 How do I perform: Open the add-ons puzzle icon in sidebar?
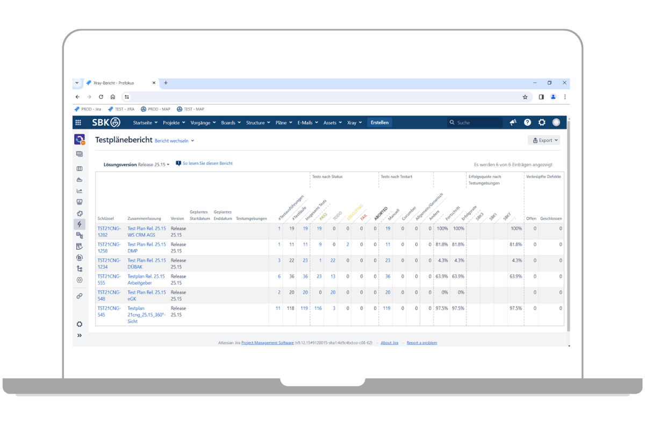point(80,214)
